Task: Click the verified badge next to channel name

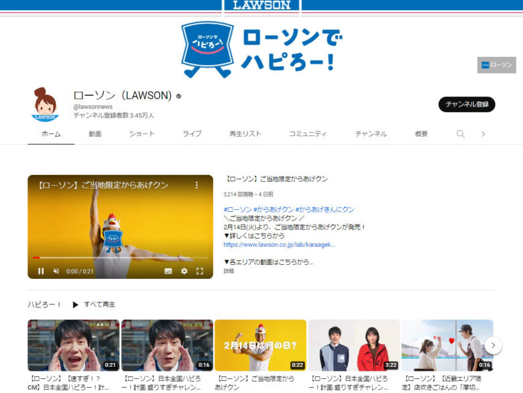Action: tap(179, 96)
